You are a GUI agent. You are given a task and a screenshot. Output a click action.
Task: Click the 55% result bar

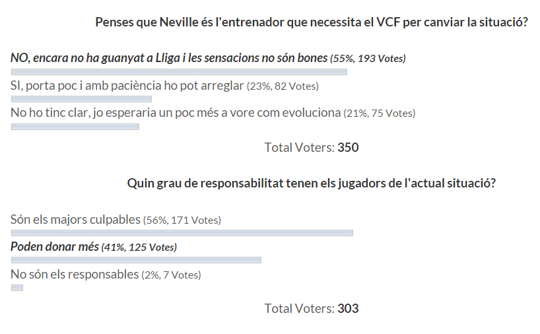(179, 72)
